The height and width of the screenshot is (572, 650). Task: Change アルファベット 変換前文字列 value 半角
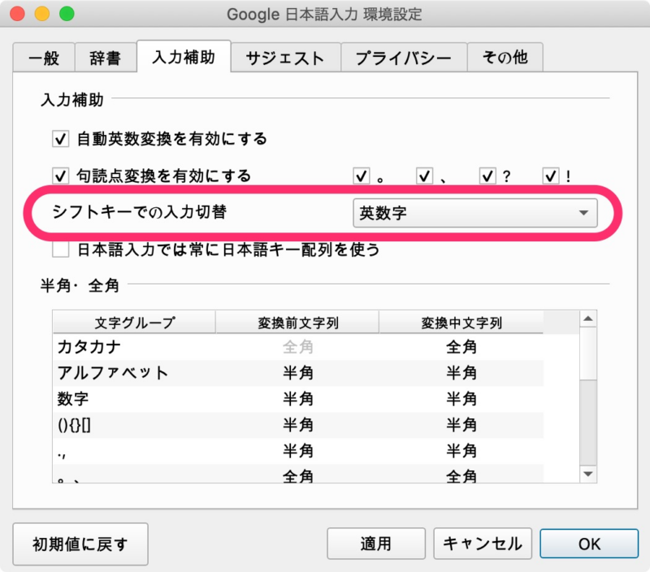(x=297, y=373)
